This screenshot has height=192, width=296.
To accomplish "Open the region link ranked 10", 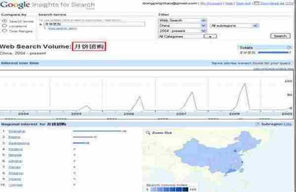I will [15, 185].
